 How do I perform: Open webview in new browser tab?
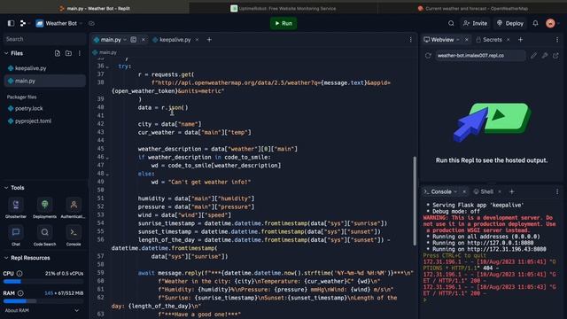(x=555, y=56)
